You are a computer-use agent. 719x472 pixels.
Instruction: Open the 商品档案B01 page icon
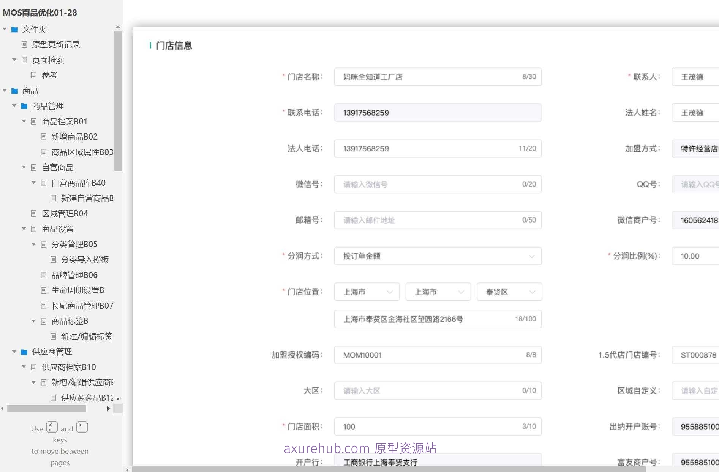(33, 122)
